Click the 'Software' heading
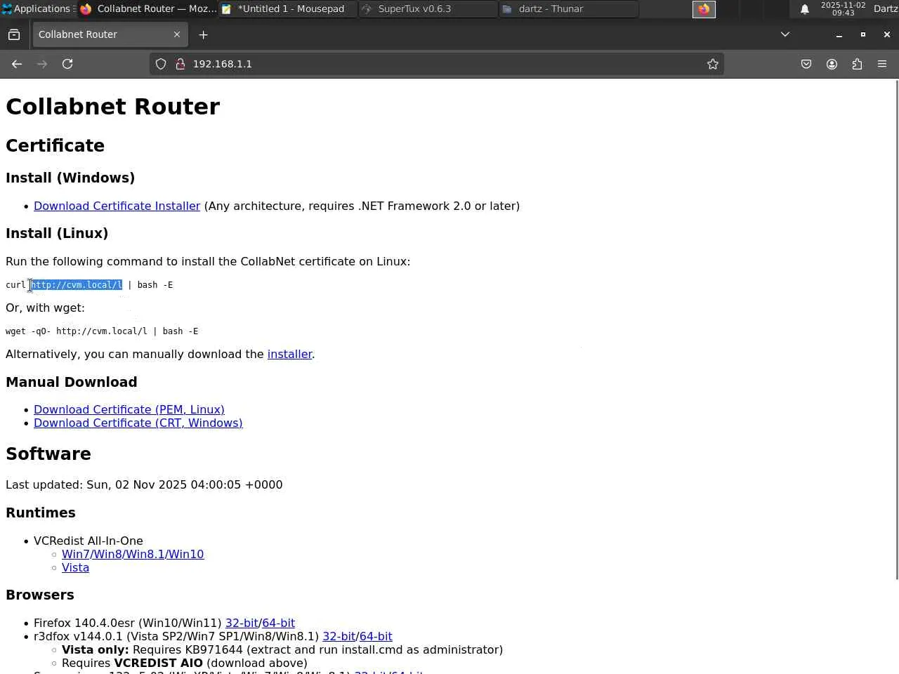899x674 pixels. [48, 454]
